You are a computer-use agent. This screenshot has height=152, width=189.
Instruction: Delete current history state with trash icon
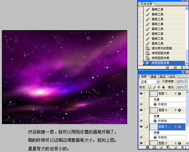pyautogui.click(x=182, y=67)
